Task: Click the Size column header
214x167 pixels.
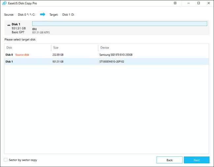Action: (56, 48)
